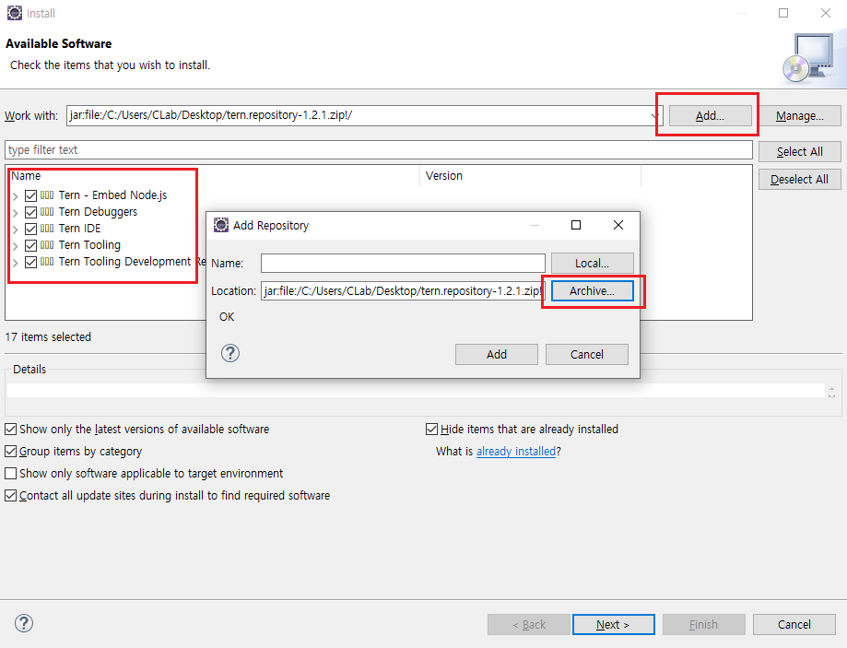
Task: Click the Tern IDE category icon
Action: [x=47, y=229]
